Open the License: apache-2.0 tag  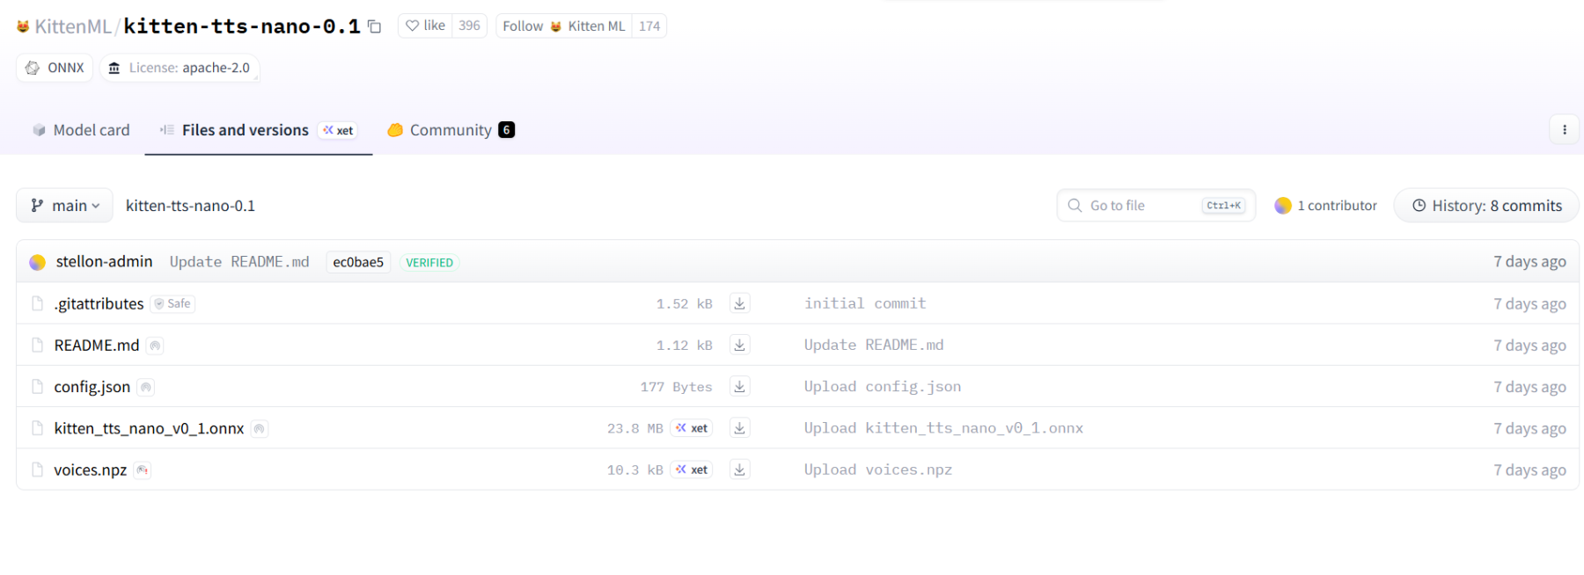[x=180, y=68]
